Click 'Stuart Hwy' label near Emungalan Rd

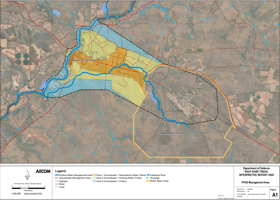(x=44, y=27)
